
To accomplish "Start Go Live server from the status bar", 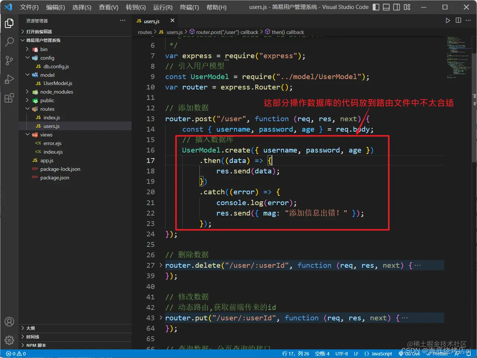I will pos(409,354).
